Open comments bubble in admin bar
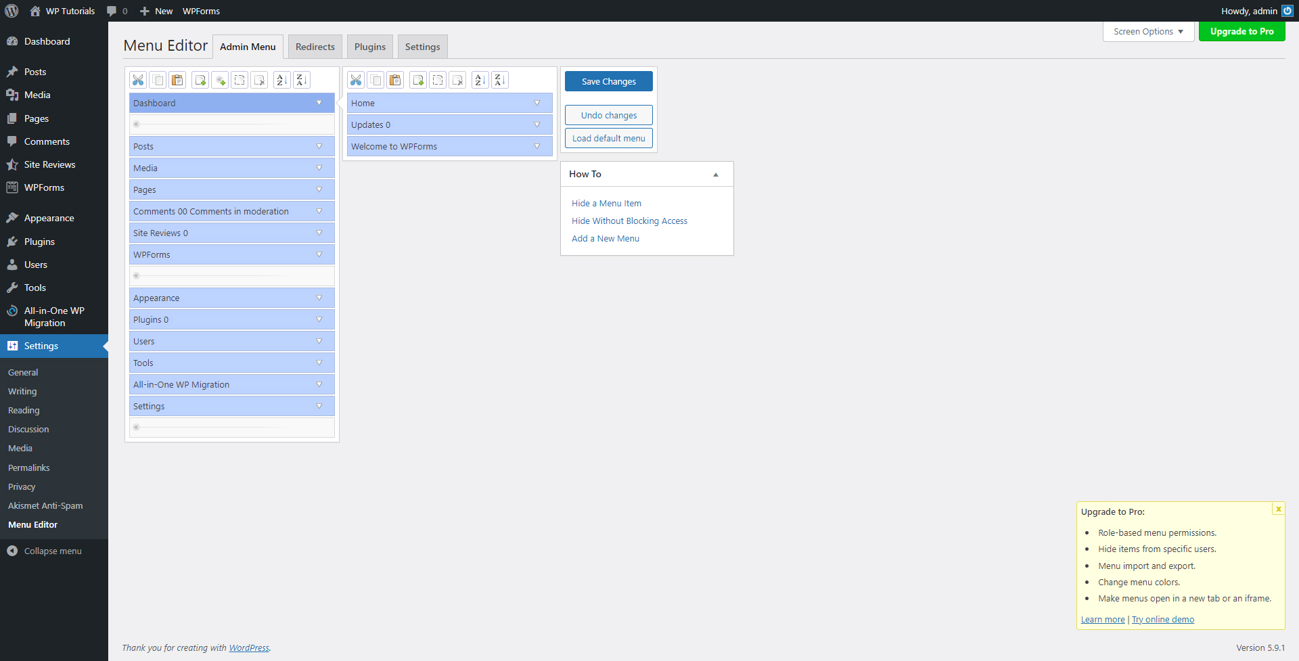Image resolution: width=1299 pixels, height=661 pixels. click(x=117, y=11)
